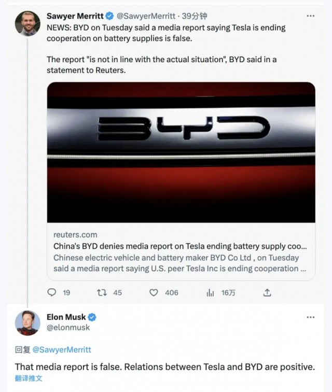Click the Elon Musk display name
The height and width of the screenshot is (392, 332).
click(x=66, y=317)
